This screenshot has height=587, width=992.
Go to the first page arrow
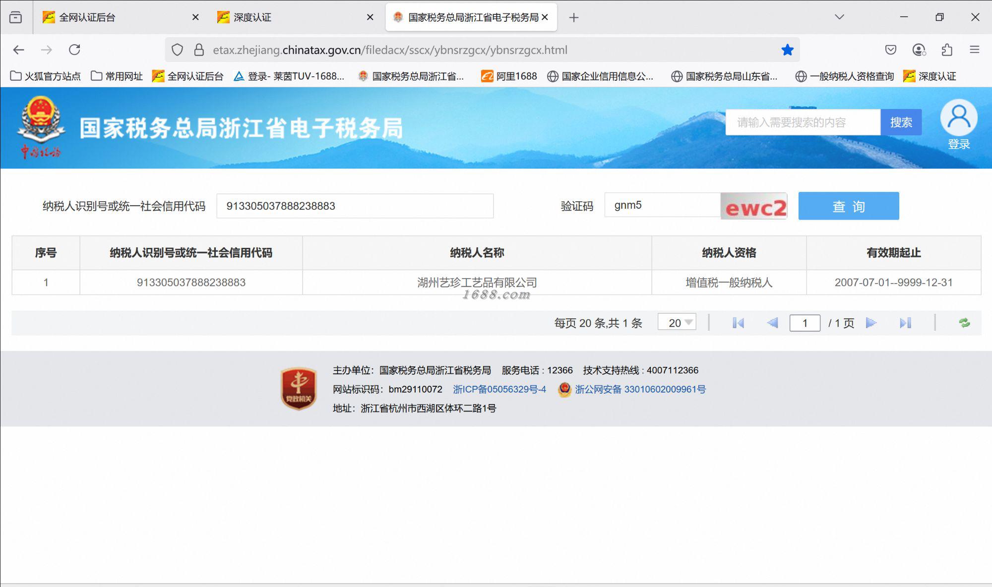point(738,323)
